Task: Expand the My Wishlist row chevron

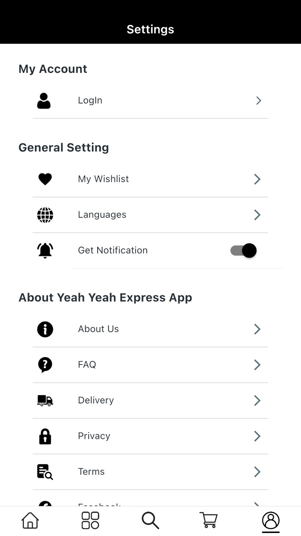Action: point(257,179)
